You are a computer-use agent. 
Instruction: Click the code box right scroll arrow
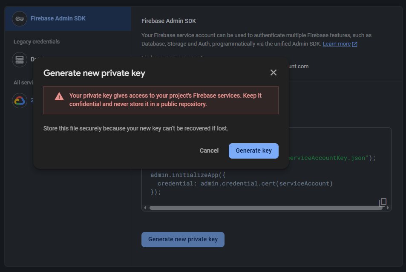[x=388, y=208]
